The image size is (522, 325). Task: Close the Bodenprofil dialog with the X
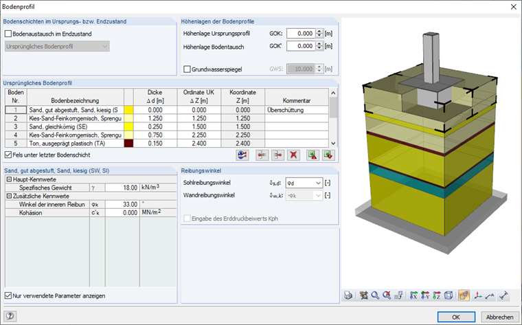click(x=513, y=7)
